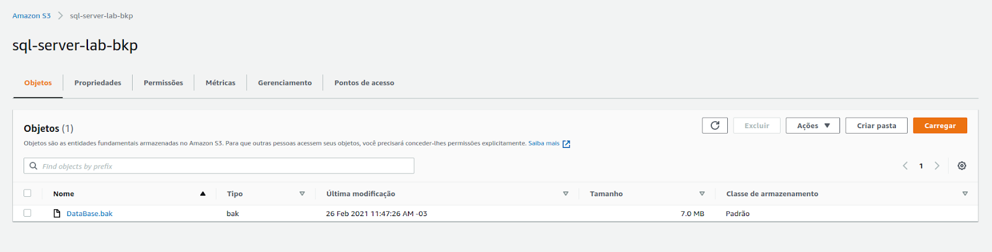The width and height of the screenshot is (992, 252).
Task: Sort by Tipo column arrow
Action: (x=302, y=194)
